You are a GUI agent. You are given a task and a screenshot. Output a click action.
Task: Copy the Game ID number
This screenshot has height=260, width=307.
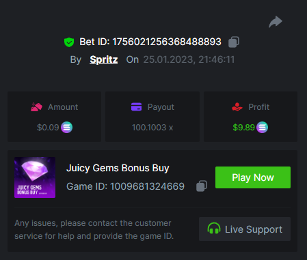(202, 186)
